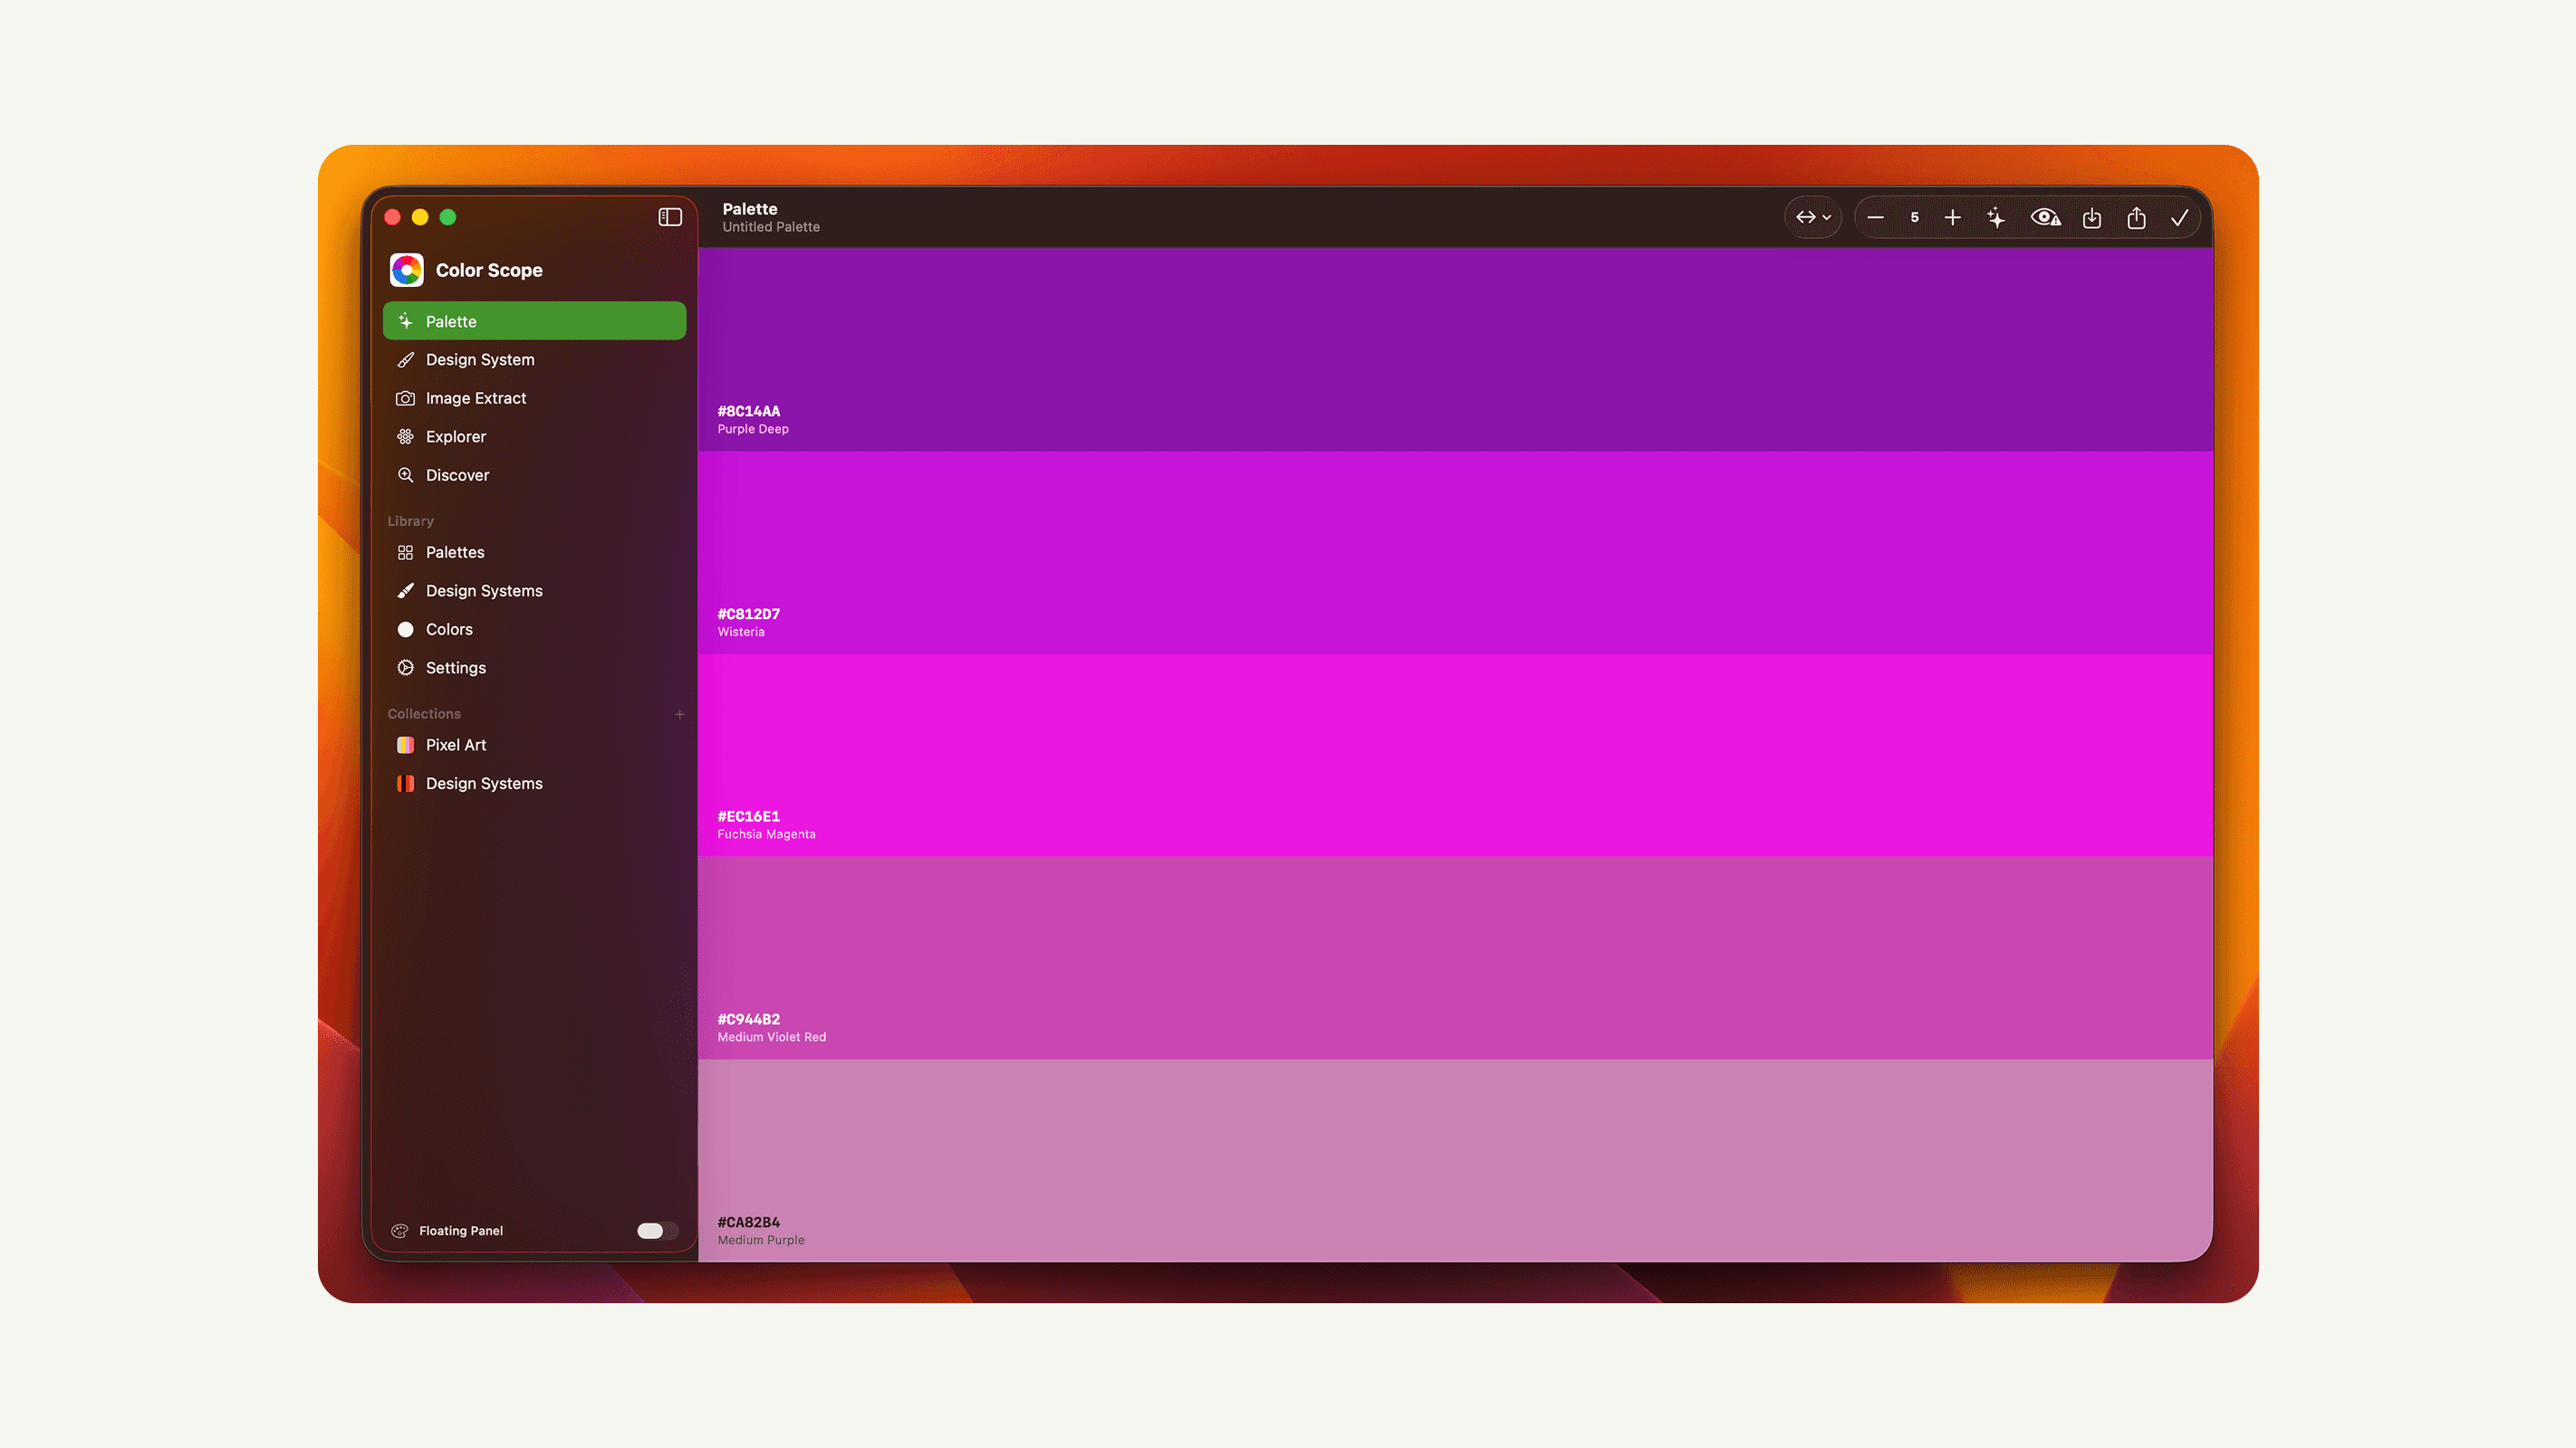Viewport: 2576px width, 1448px height.
Task: Click the Discover magnifier icon
Action: click(x=405, y=474)
